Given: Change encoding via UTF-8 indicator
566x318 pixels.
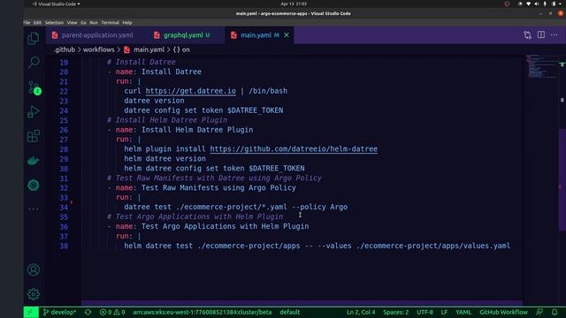Looking at the screenshot, I should [x=424, y=312].
